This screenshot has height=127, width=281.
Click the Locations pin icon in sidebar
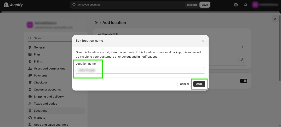pyautogui.click(x=30, y=111)
